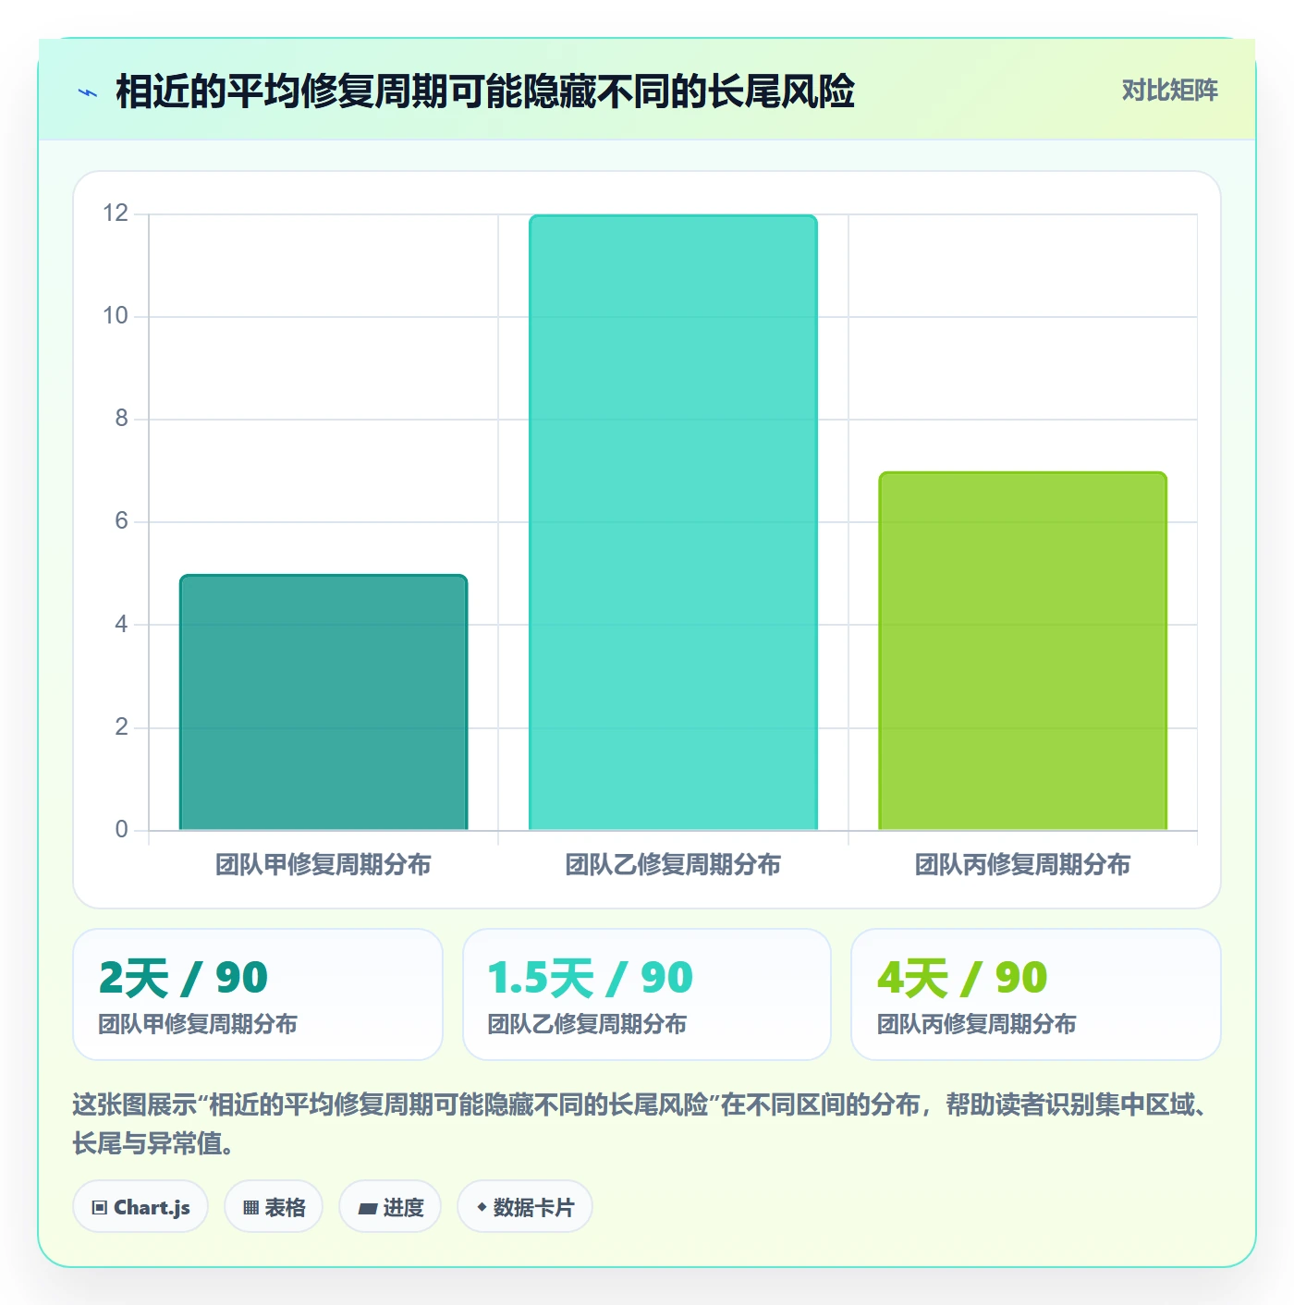The height and width of the screenshot is (1305, 1294).
Task: Click the description paragraph starting with 这张图展示
Action: (641, 1124)
